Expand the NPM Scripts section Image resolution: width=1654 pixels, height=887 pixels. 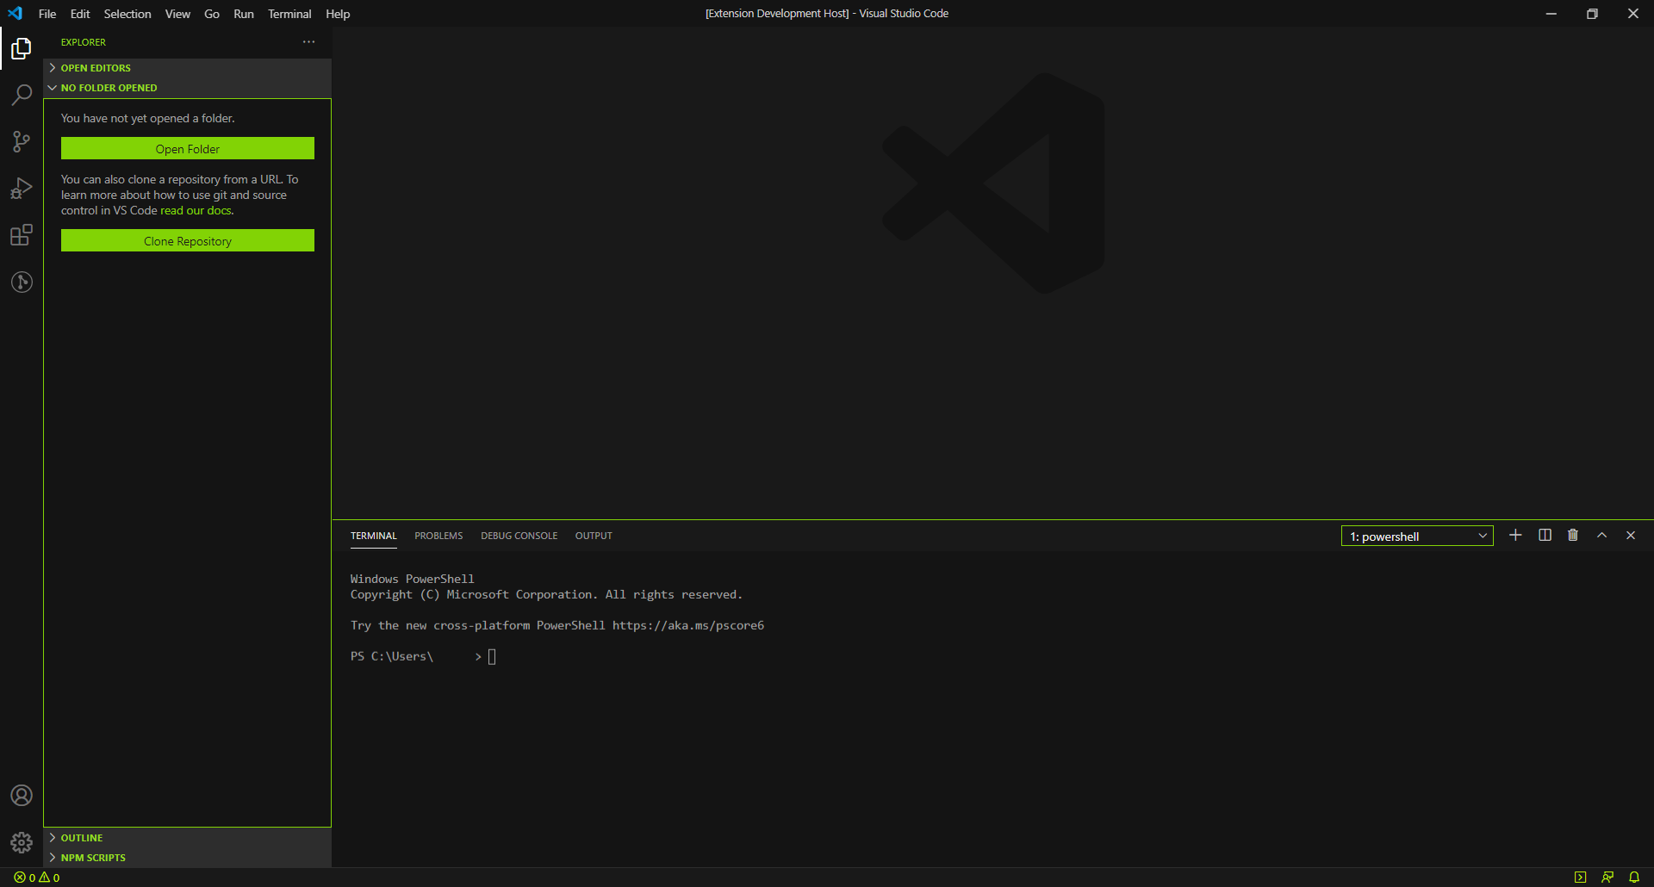(187, 858)
